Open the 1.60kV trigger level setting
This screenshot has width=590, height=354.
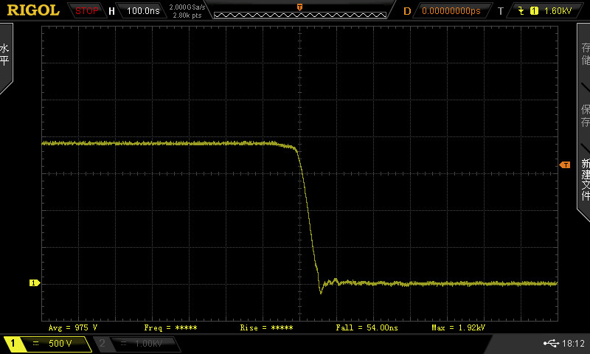[x=557, y=11]
